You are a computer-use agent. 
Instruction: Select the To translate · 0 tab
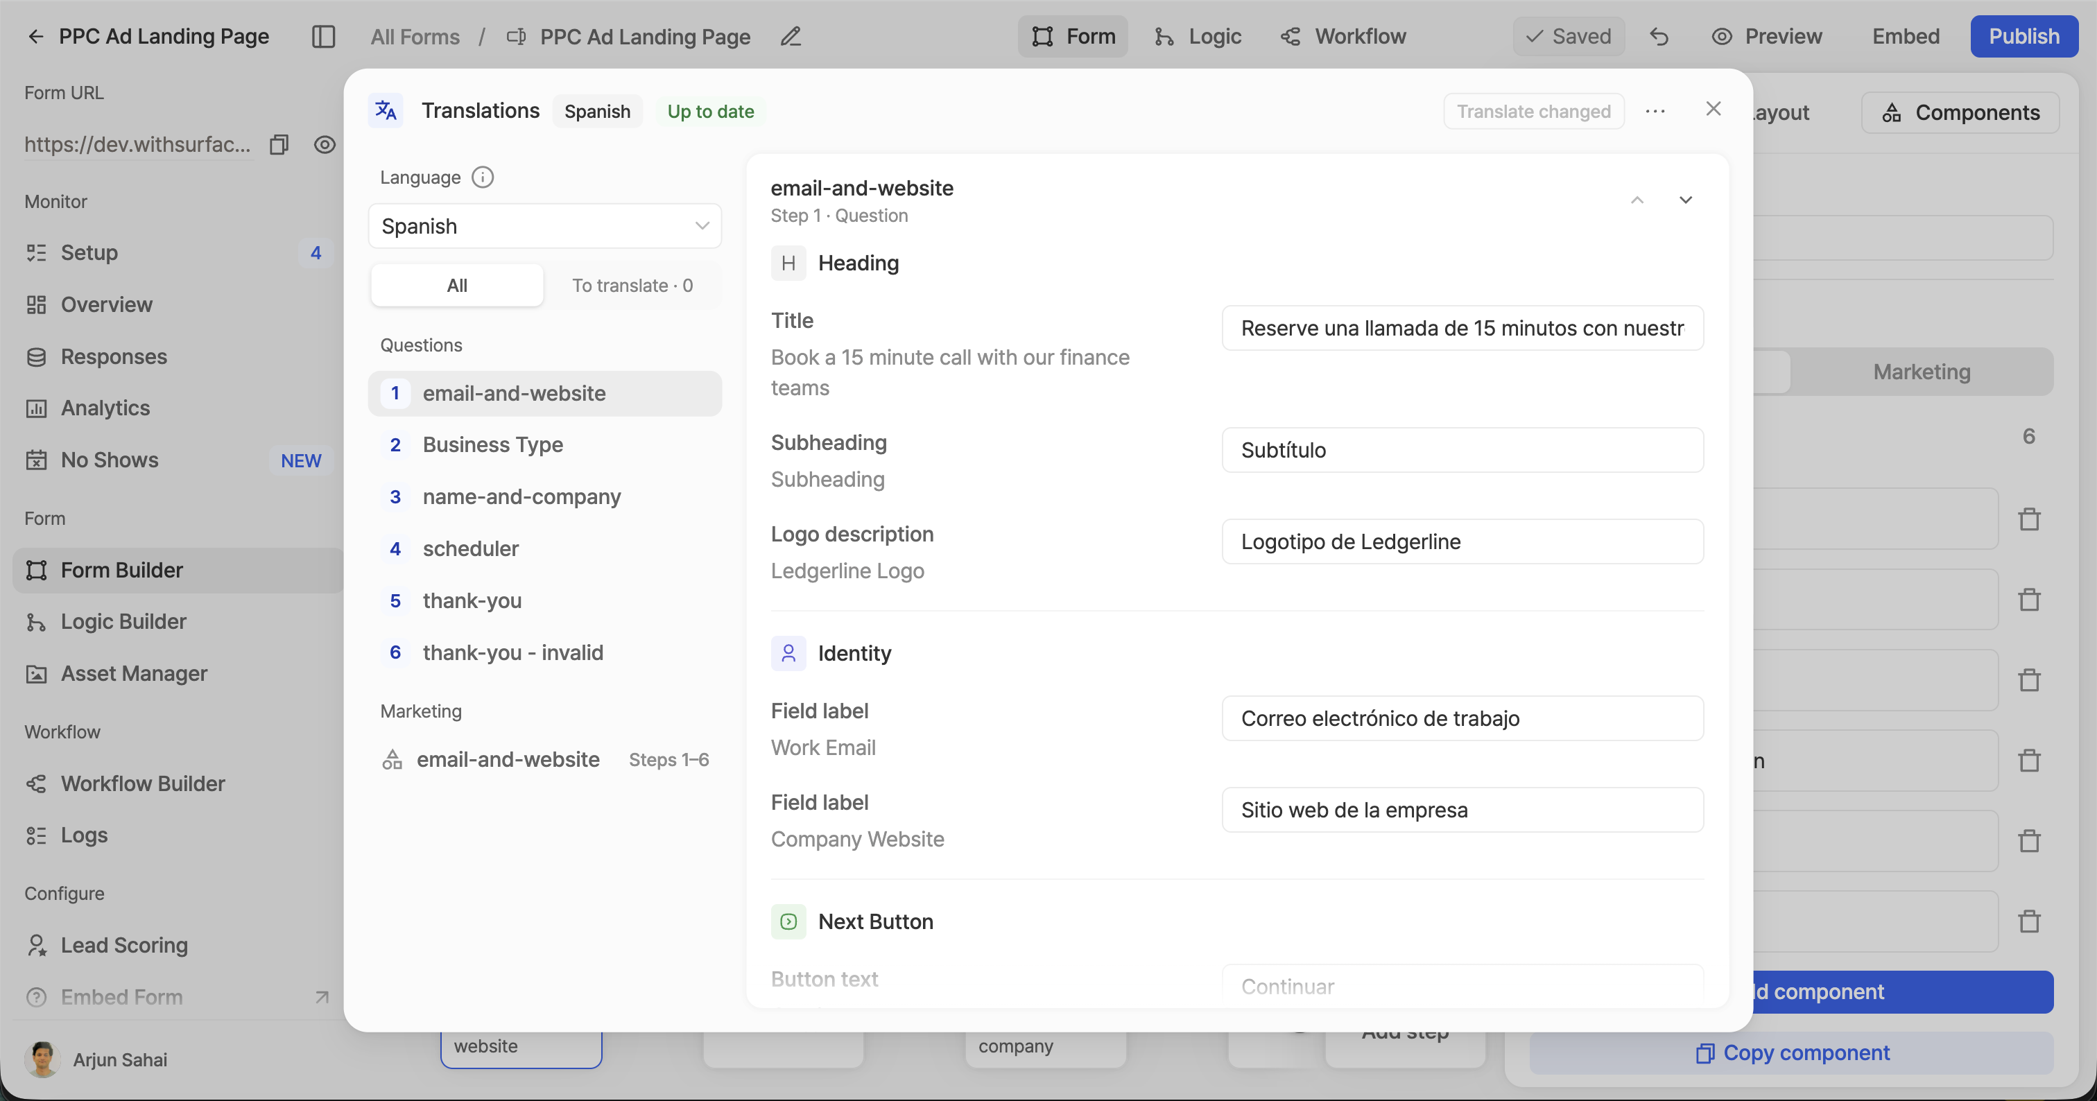[x=632, y=286]
